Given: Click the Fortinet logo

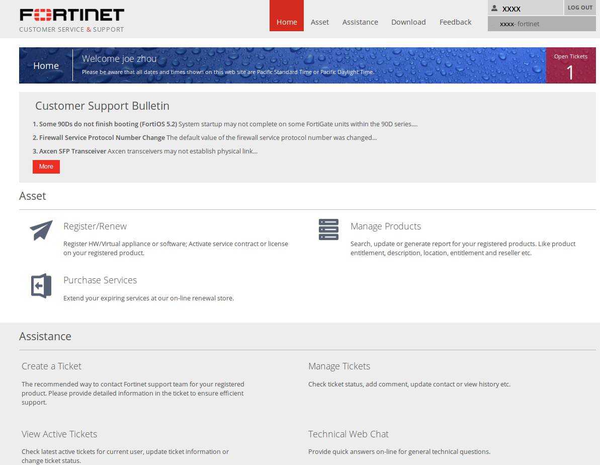Looking at the screenshot, I should (72, 15).
